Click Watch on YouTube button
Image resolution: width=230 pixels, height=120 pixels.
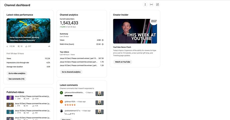pos(123,62)
